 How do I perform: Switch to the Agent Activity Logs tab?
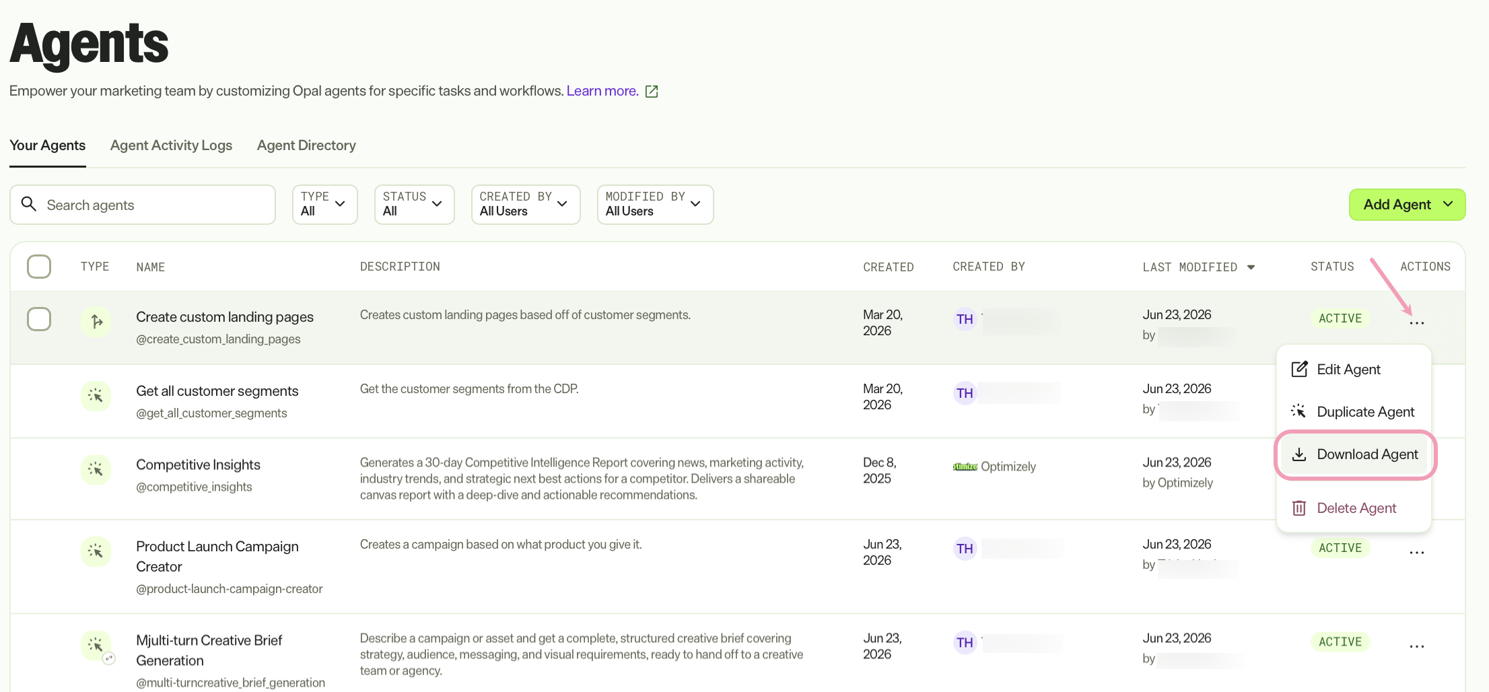pos(171,145)
